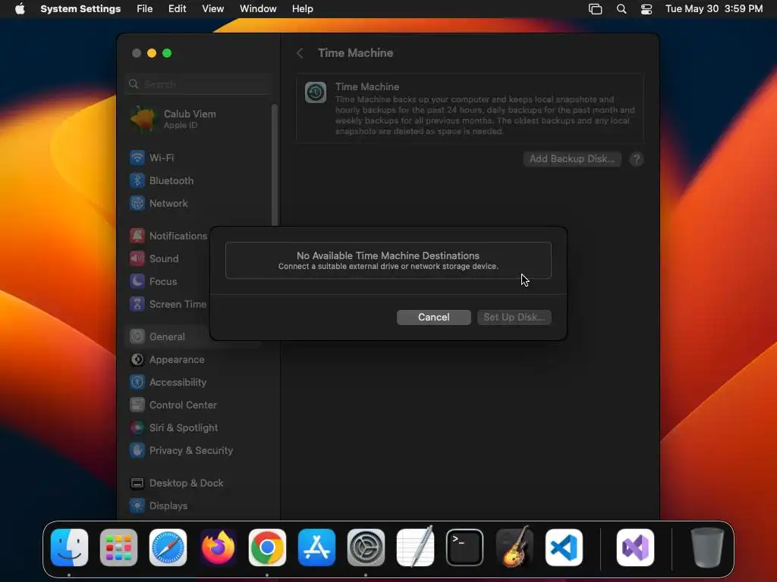Open the Window menu
777x582 pixels.
(x=258, y=9)
